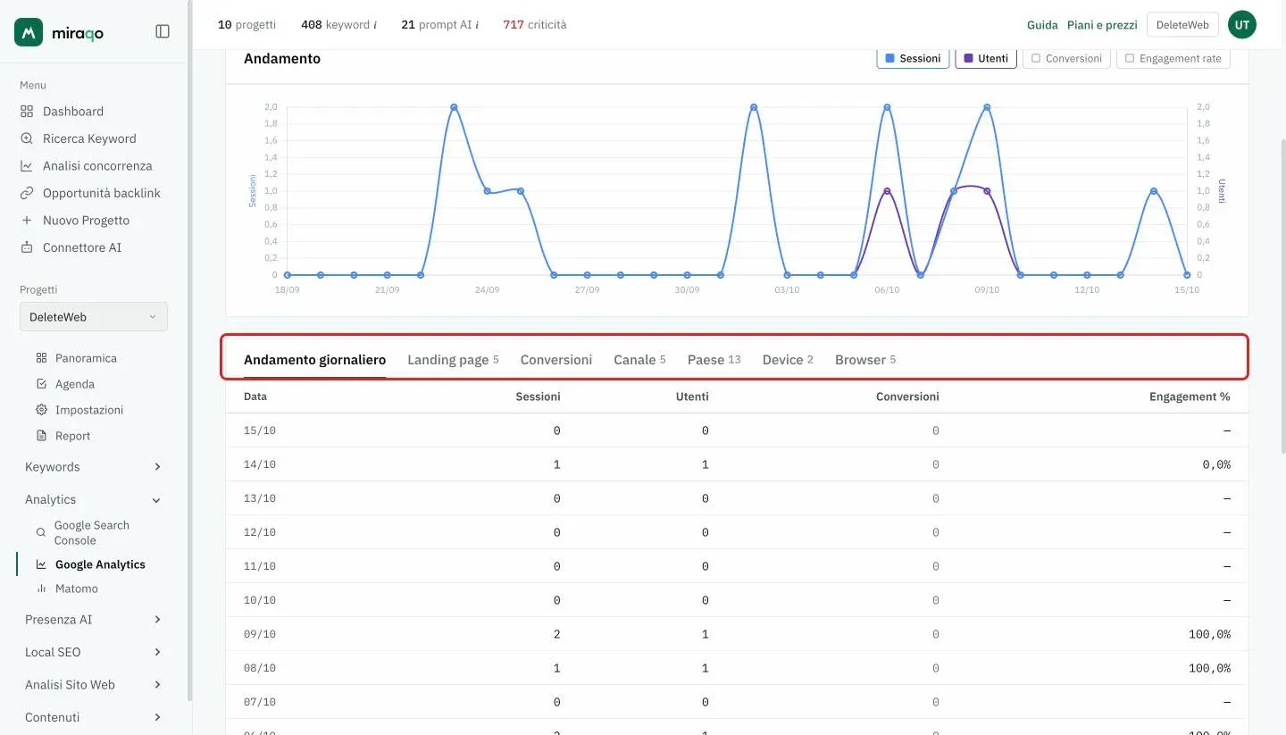Expand the Analisi Sito Web section
The image size is (1286, 735).
click(94, 685)
